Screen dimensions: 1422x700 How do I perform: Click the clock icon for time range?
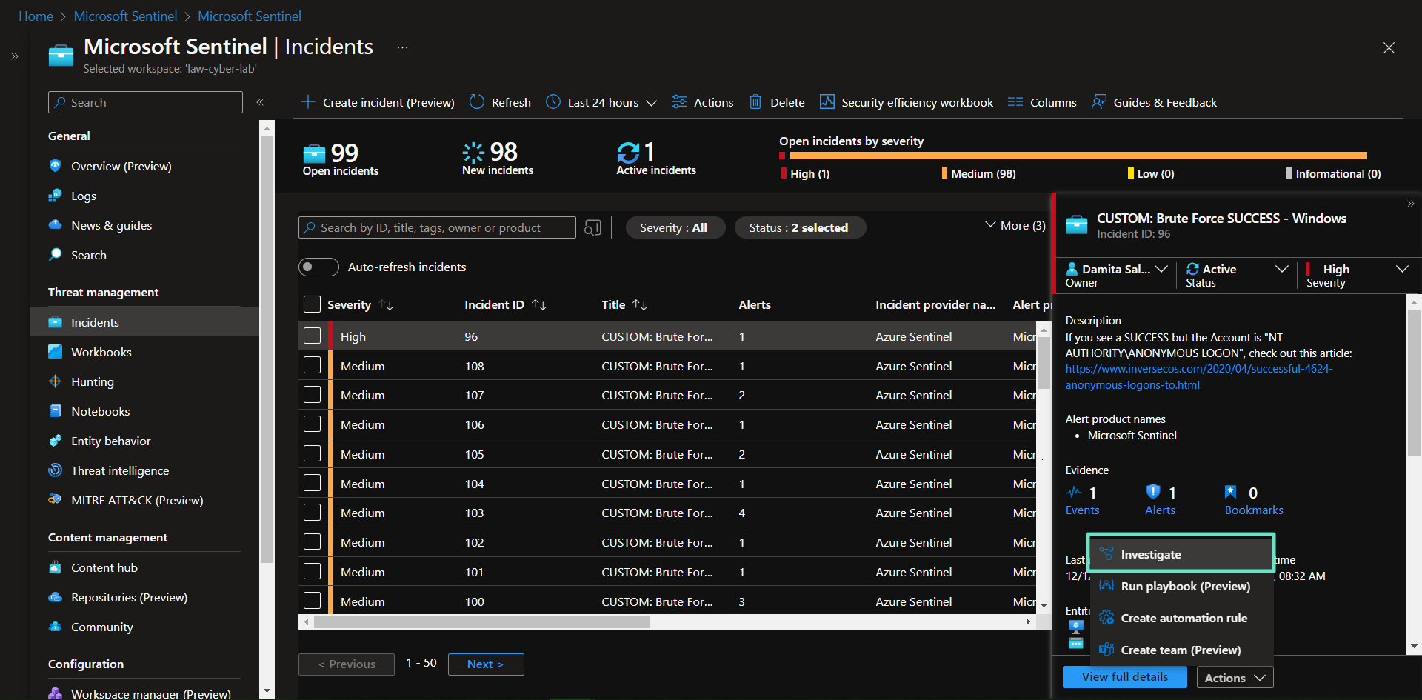[553, 102]
